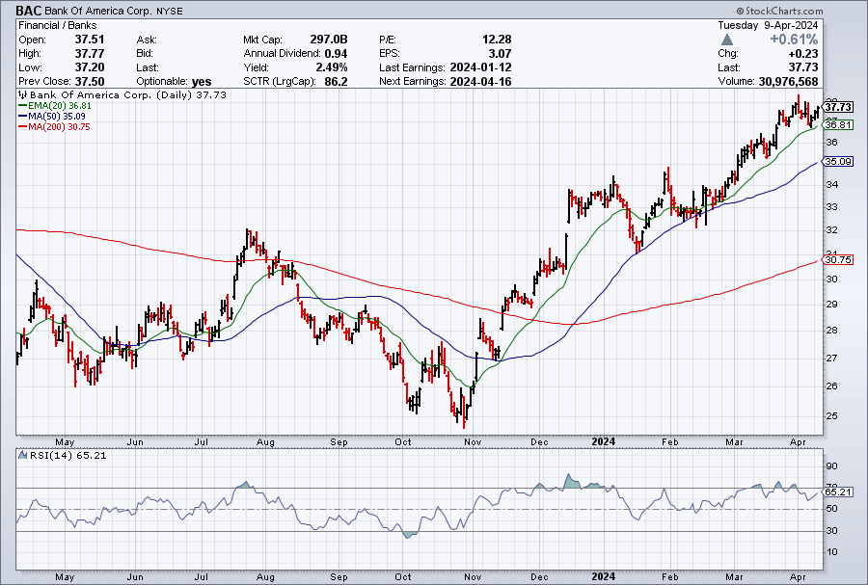Image resolution: width=868 pixels, height=585 pixels.
Task: Click the +0.61% percent change
Action: coord(794,40)
